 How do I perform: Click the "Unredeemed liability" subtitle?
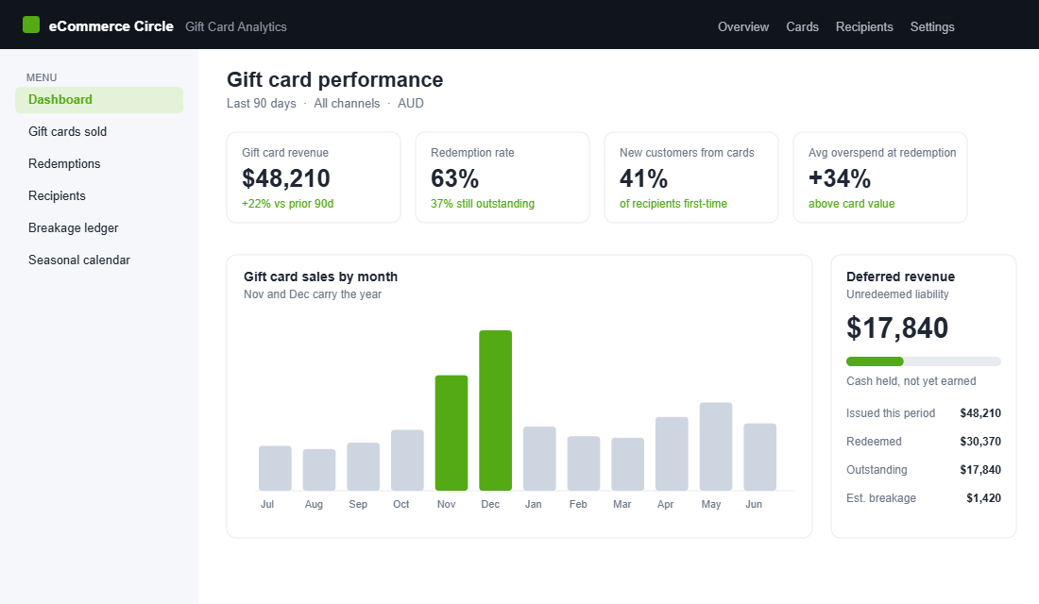tap(897, 294)
